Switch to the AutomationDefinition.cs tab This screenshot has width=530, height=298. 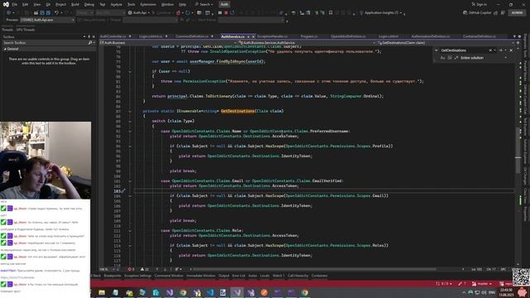pos(431,36)
